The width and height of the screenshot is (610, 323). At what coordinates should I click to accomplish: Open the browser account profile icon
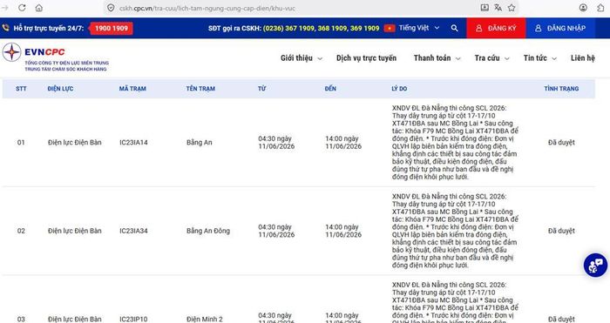583,7
